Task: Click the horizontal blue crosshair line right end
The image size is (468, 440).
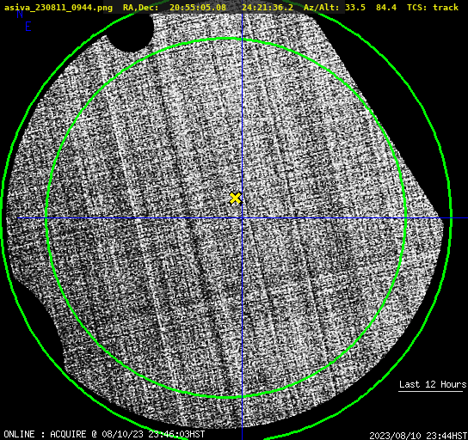Action: [464, 218]
